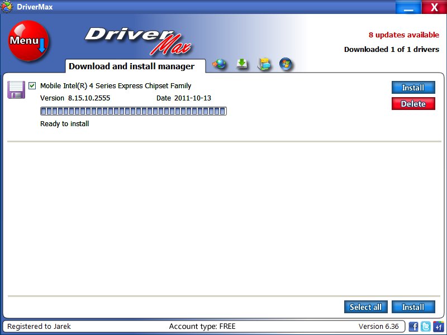Viewport: 447px width, 335px height.
Task: Open the Facebook icon
Action: coord(413,326)
